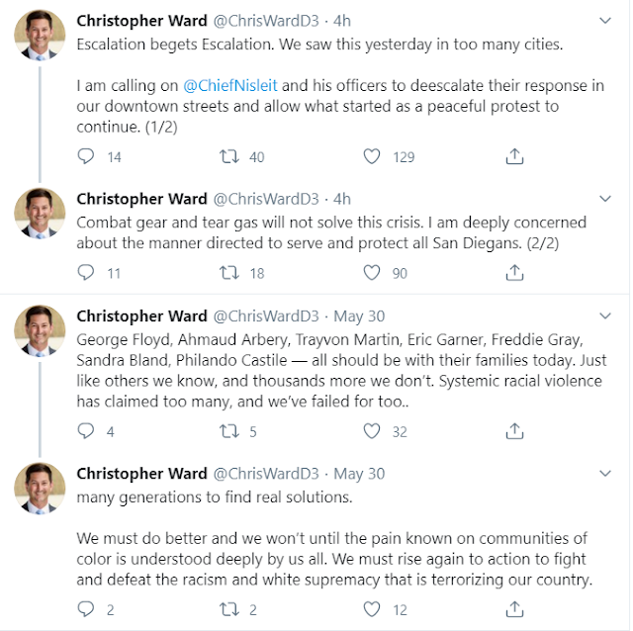The width and height of the screenshot is (633, 631).
Task: Like the tweet with 90 likes
Action: [x=372, y=273]
